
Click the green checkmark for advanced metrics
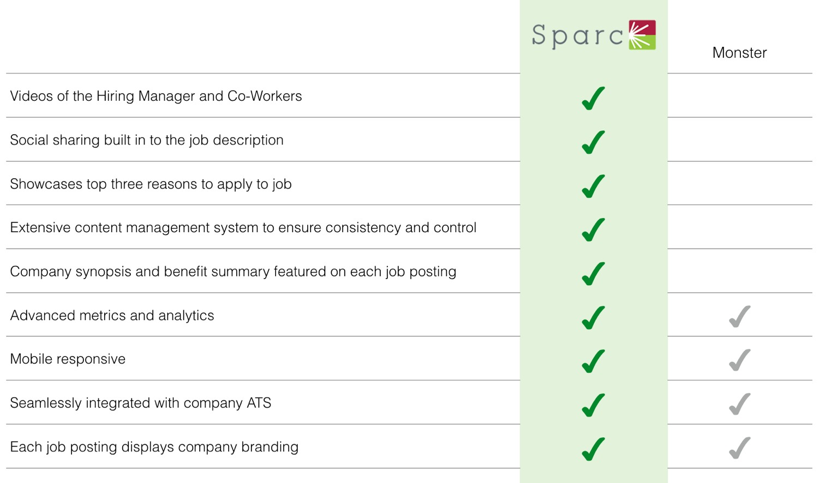pos(593,317)
